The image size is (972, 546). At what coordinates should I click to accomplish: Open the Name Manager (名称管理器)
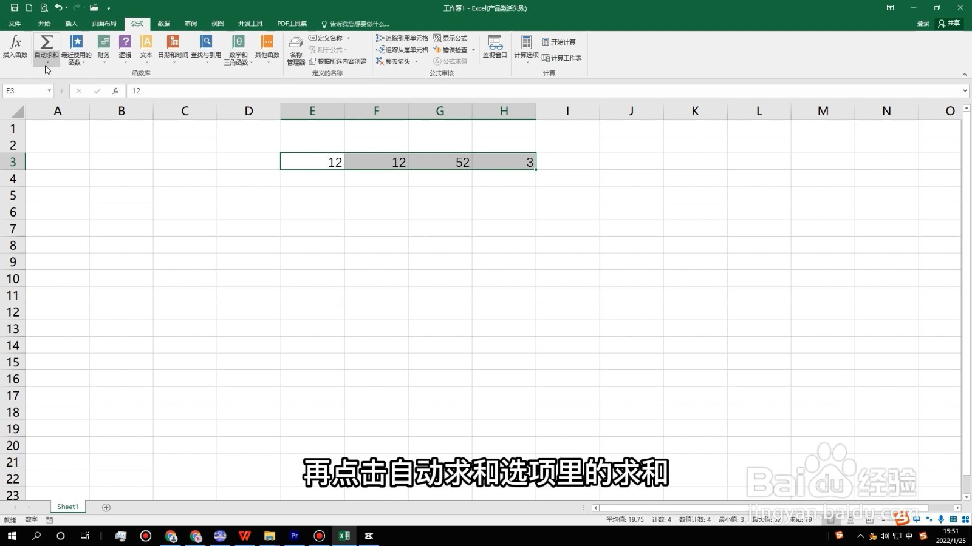pos(296,50)
